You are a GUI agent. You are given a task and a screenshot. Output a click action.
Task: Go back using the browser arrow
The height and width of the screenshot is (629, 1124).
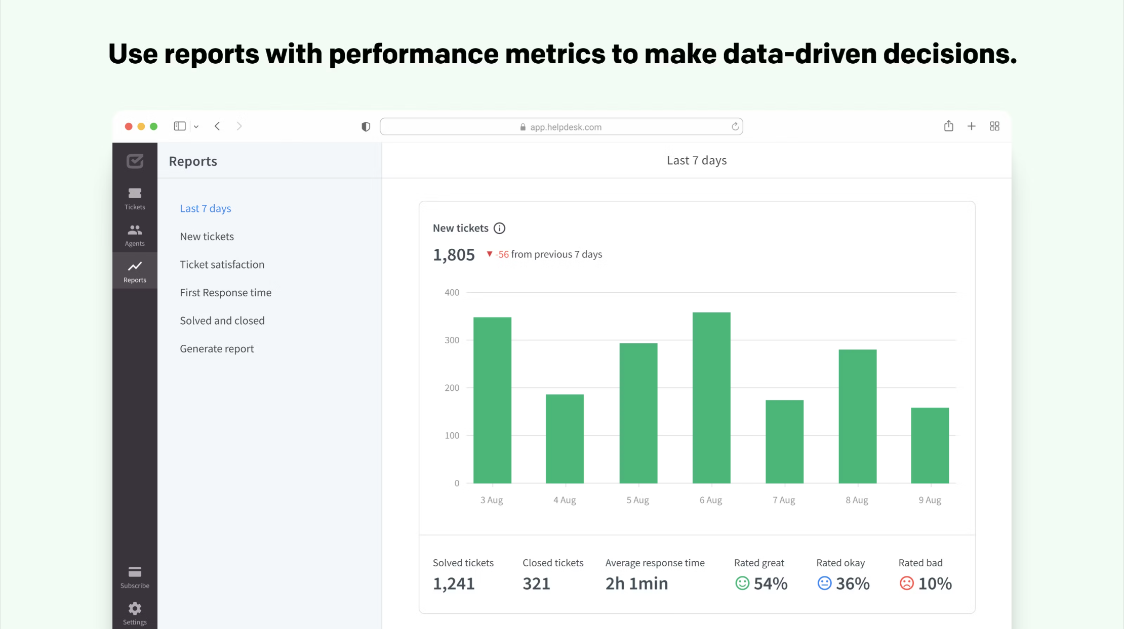(217, 126)
